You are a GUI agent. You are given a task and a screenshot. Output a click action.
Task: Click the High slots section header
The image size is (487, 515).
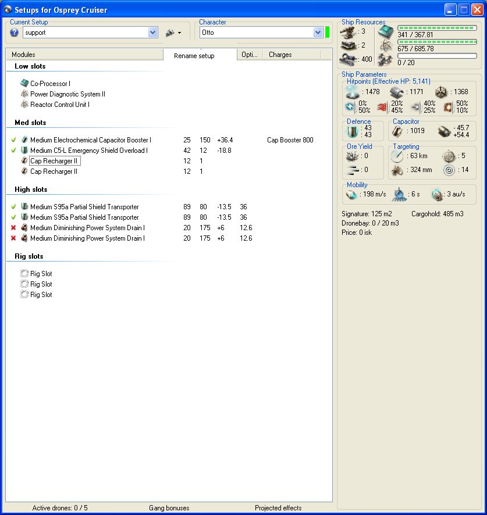31,189
